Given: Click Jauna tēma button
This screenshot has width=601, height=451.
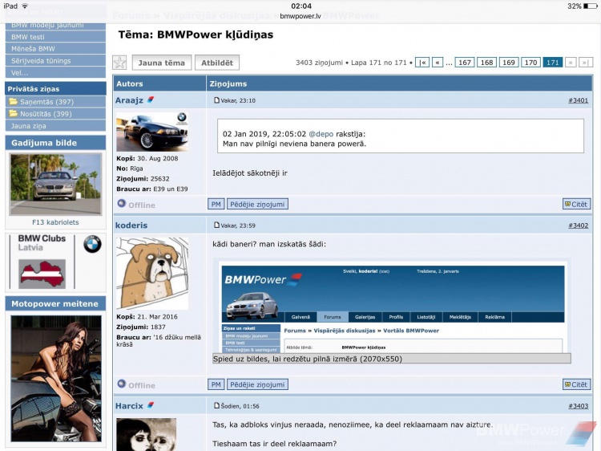Looking at the screenshot, I should click(x=161, y=63).
